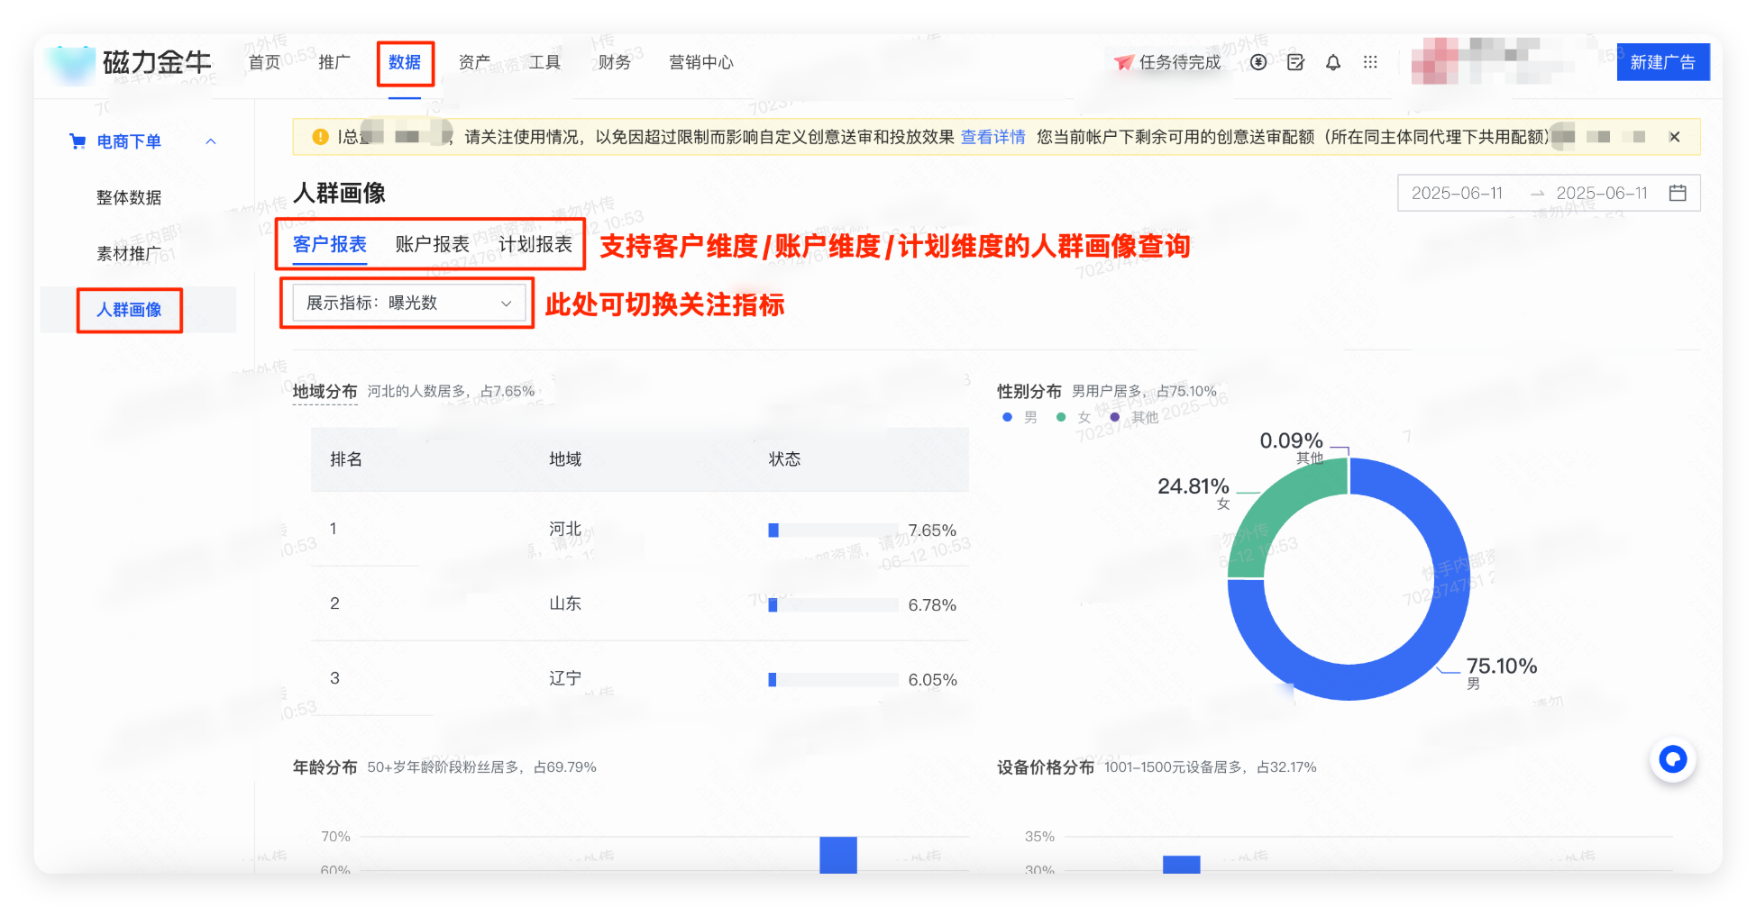This screenshot has width=1756, height=907.
Task: Click the document edit icon near the bell
Action: 1295,62
